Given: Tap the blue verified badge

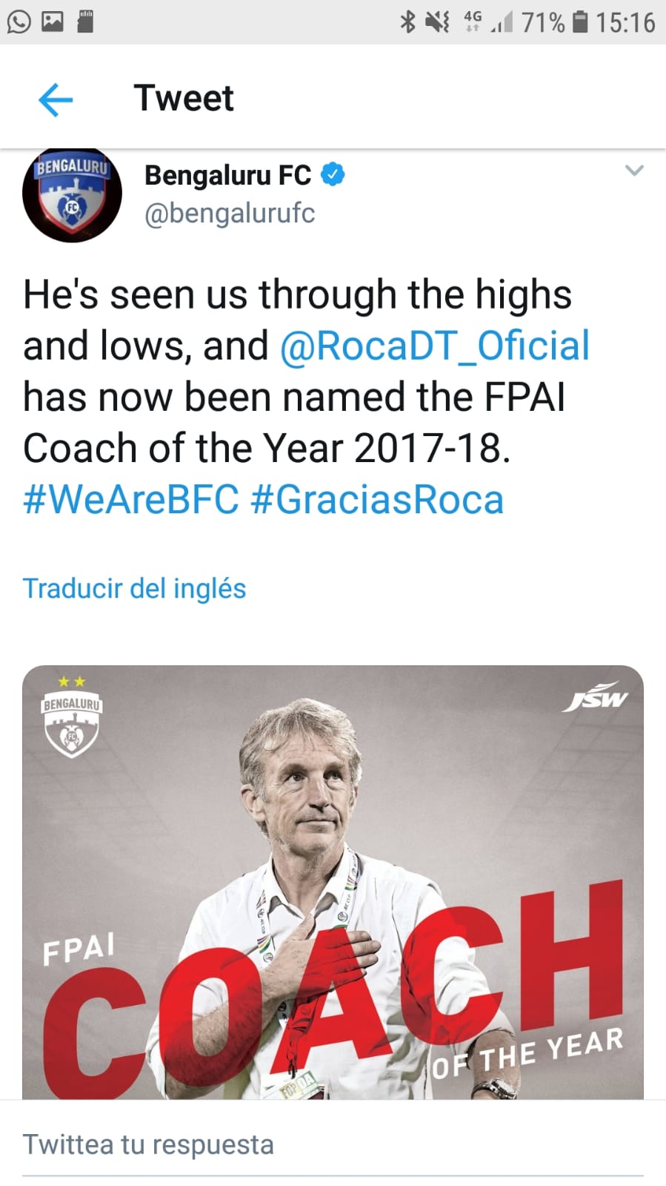Looking at the screenshot, I should click(333, 175).
